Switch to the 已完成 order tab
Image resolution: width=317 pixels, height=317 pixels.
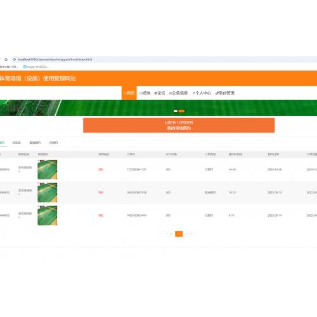(16, 143)
